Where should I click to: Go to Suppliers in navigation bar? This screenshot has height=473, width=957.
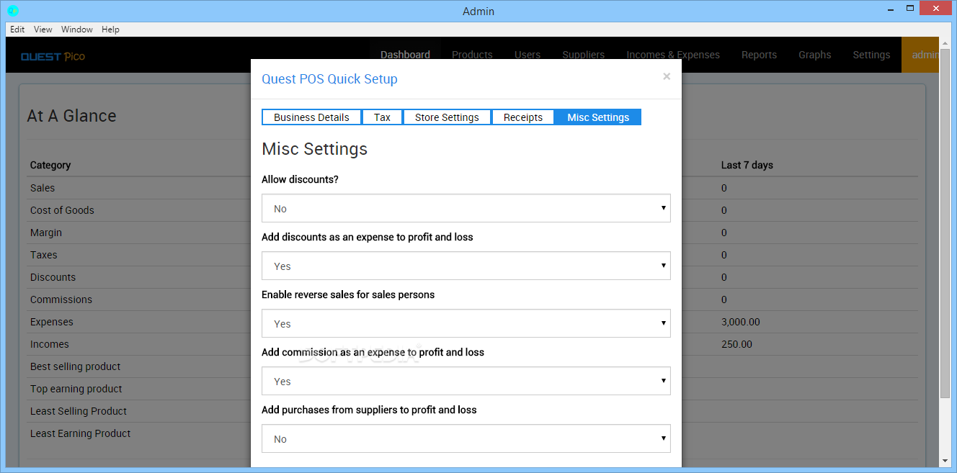point(584,55)
